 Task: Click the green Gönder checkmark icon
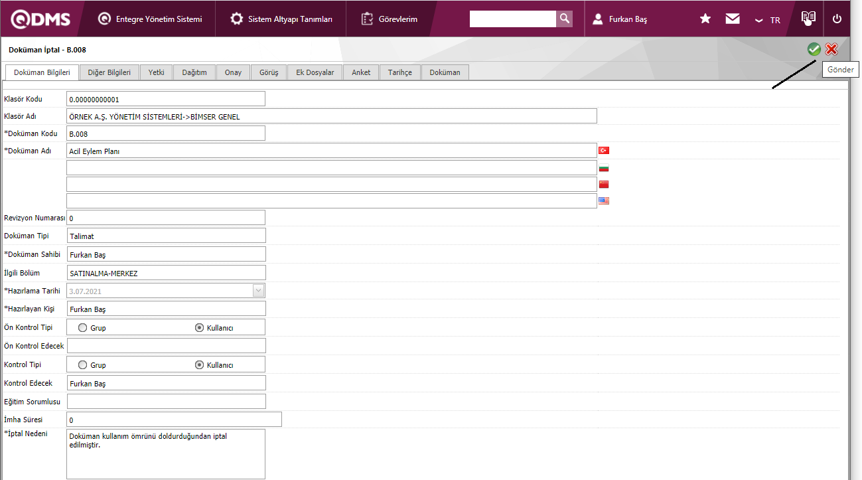pos(814,49)
